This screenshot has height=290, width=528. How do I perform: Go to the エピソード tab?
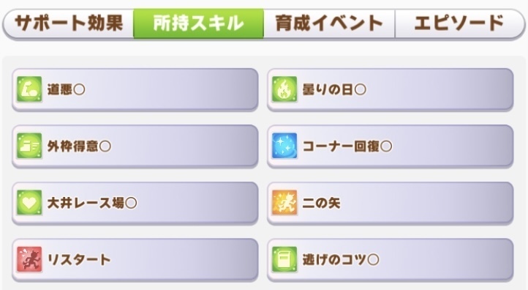click(460, 23)
